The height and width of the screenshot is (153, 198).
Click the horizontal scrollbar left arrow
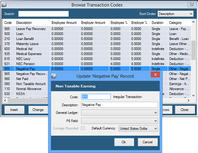point(5,100)
